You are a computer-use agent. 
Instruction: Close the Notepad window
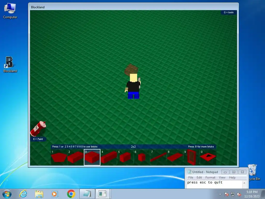point(242,172)
